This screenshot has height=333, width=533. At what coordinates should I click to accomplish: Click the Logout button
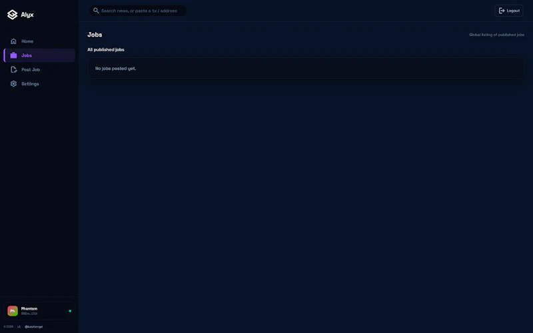coord(509,11)
